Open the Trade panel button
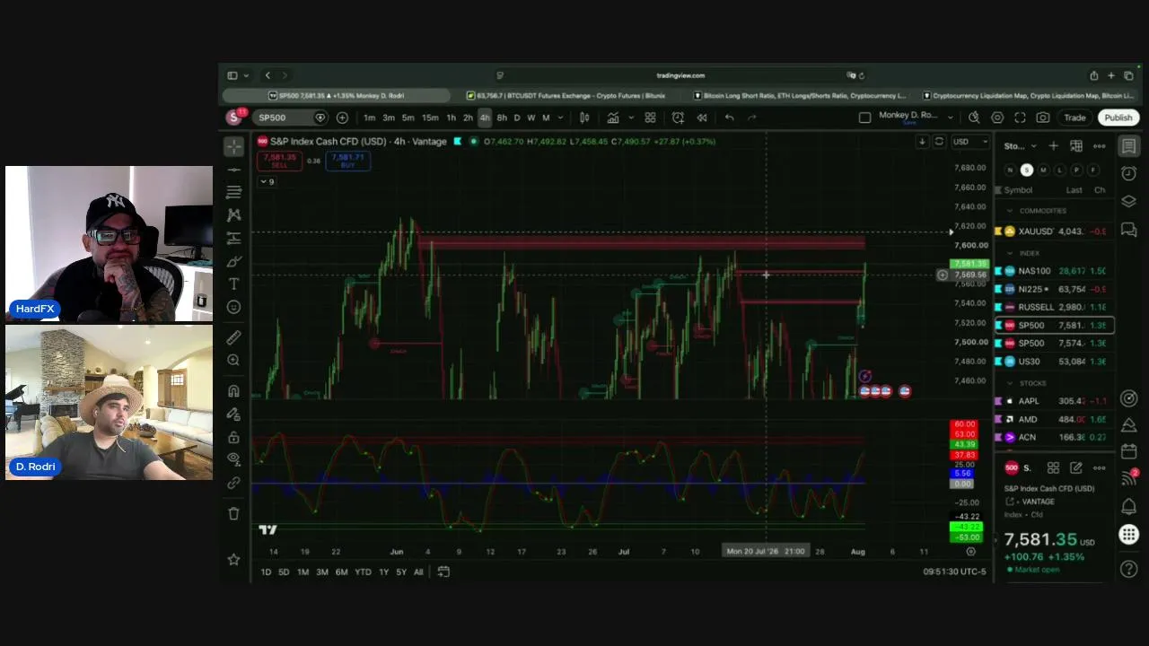1149x646 pixels. tap(1074, 118)
